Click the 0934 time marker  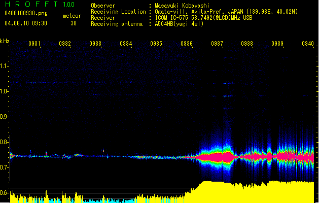(126, 44)
